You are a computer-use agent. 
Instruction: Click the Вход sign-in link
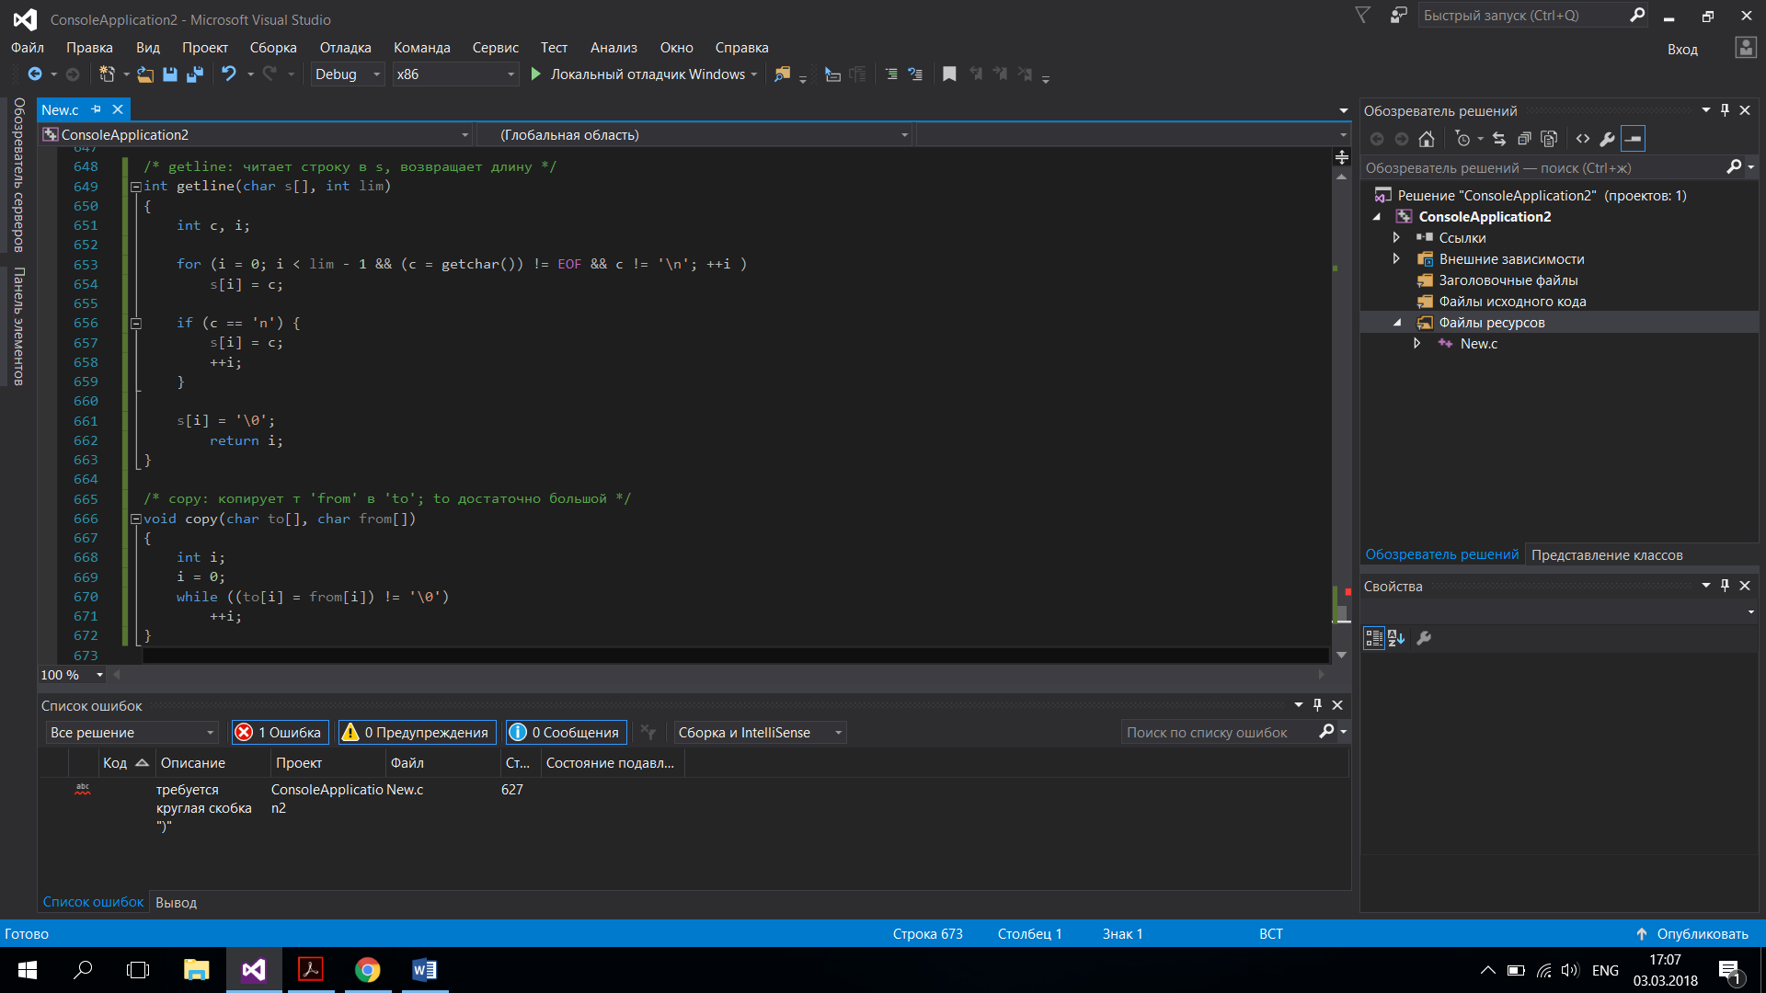[1682, 50]
